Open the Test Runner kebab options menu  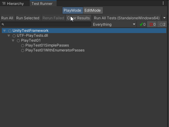click(163, 3)
